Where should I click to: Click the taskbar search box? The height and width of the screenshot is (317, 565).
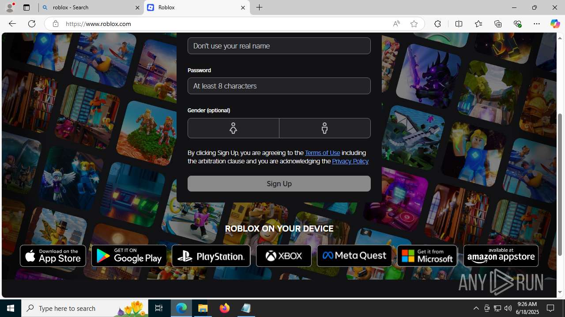click(x=85, y=308)
